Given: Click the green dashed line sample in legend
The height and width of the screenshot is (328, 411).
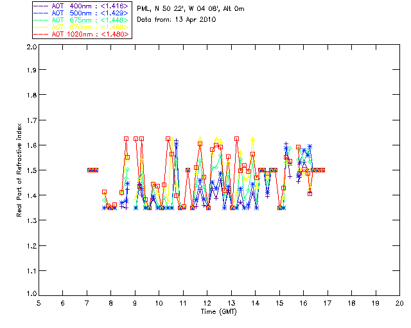Looking at the screenshot, I should click(x=41, y=20).
